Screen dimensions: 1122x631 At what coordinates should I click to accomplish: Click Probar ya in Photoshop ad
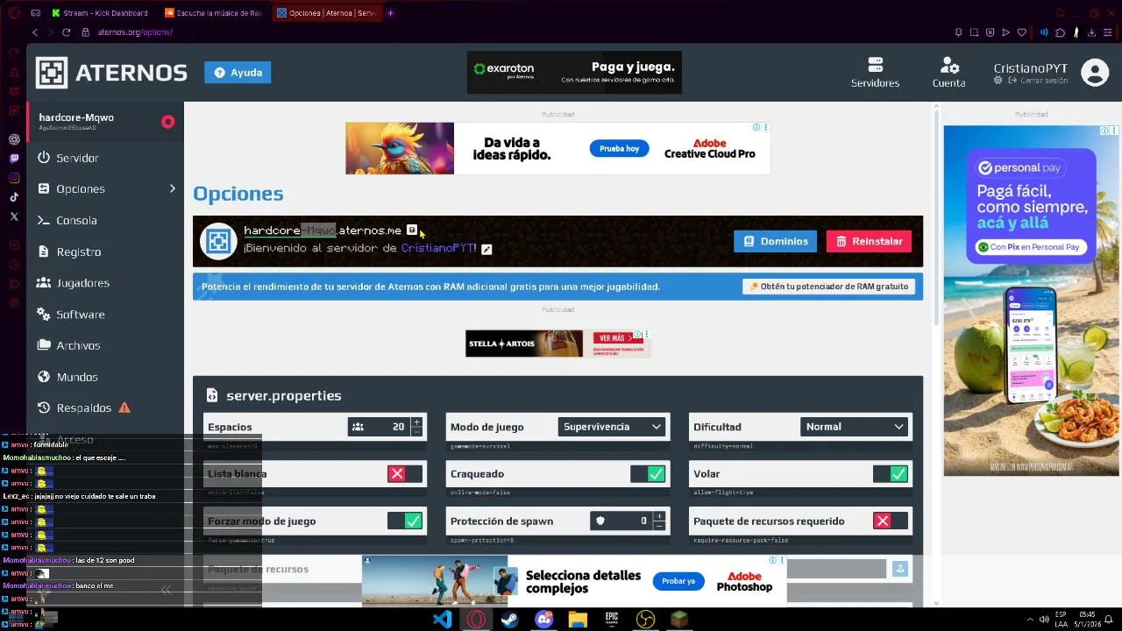click(678, 580)
